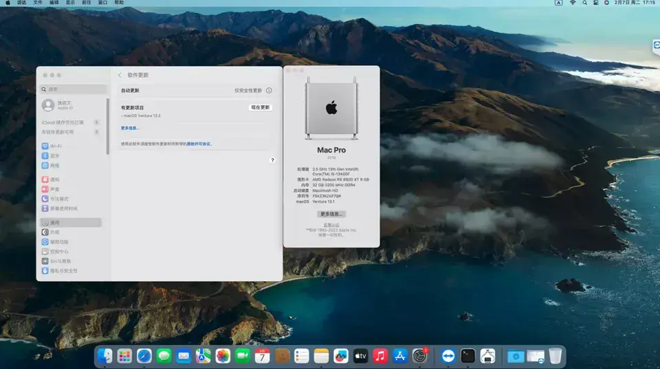Open iCloud storage full notice in sidebar

[x=71, y=122]
